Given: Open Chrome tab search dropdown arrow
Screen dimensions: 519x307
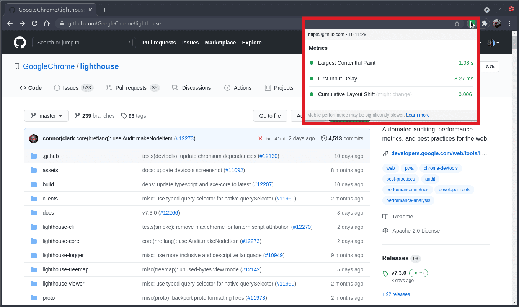Looking at the screenshot, I should click(487, 10).
